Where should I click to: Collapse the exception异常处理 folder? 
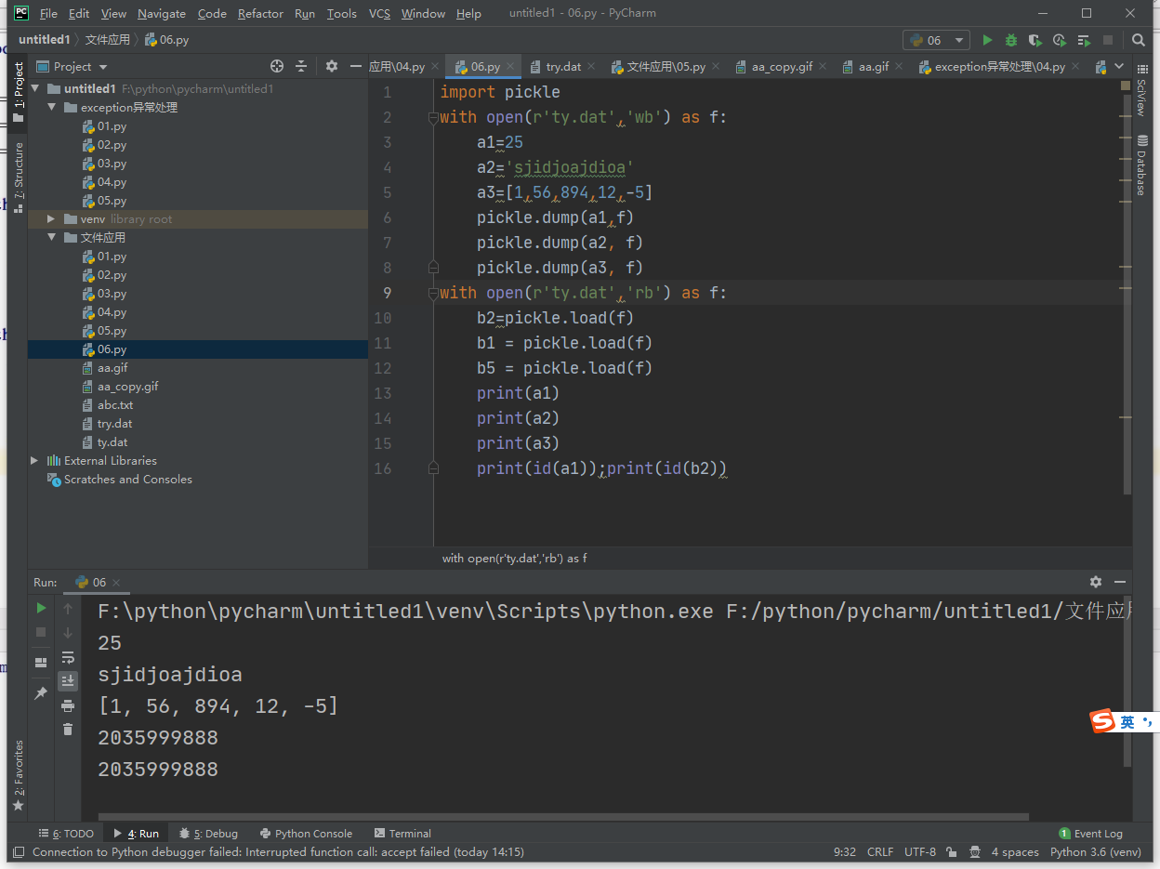pyautogui.click(x=52, y=108)
